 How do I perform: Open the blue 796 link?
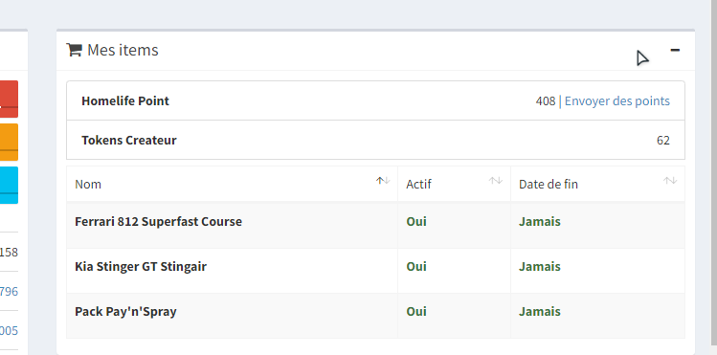pos(9,292)
